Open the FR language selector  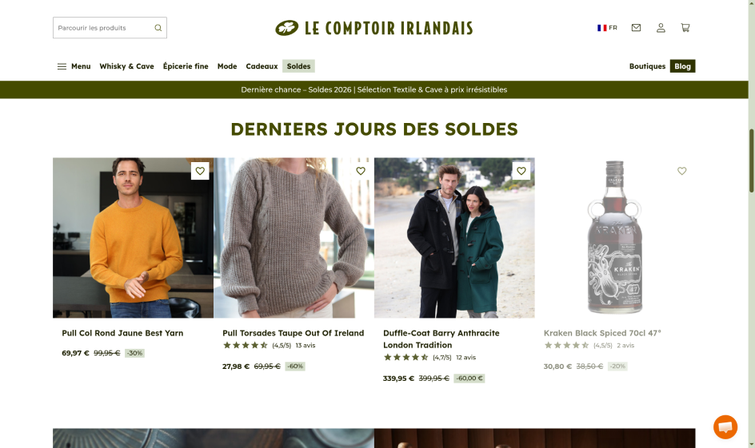coord(607,28)
